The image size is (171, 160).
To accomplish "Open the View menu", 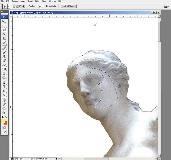I will [44, 1].
